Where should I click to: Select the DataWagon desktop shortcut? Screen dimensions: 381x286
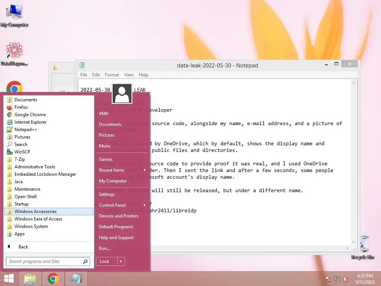(x=15, y=54)
